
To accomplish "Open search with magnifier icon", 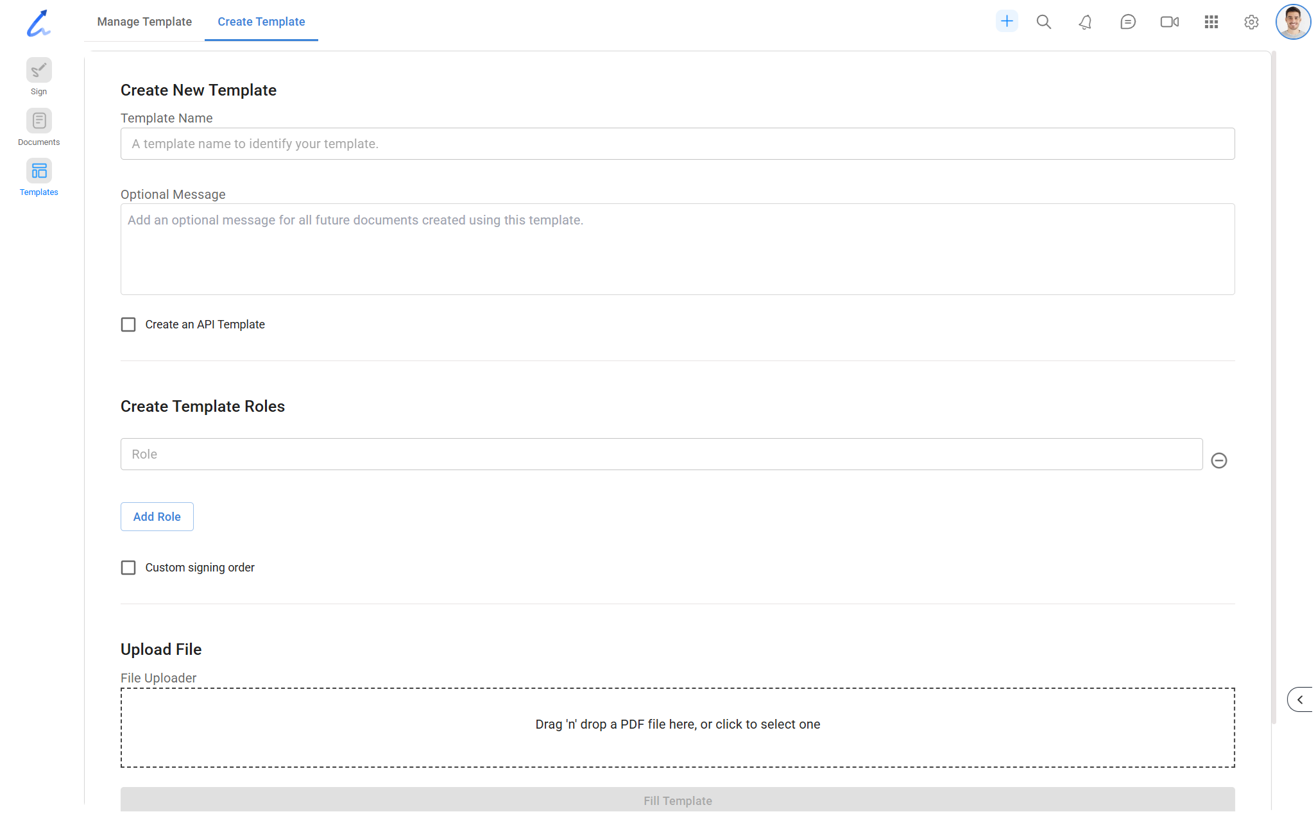I will tap(1043, 22).
